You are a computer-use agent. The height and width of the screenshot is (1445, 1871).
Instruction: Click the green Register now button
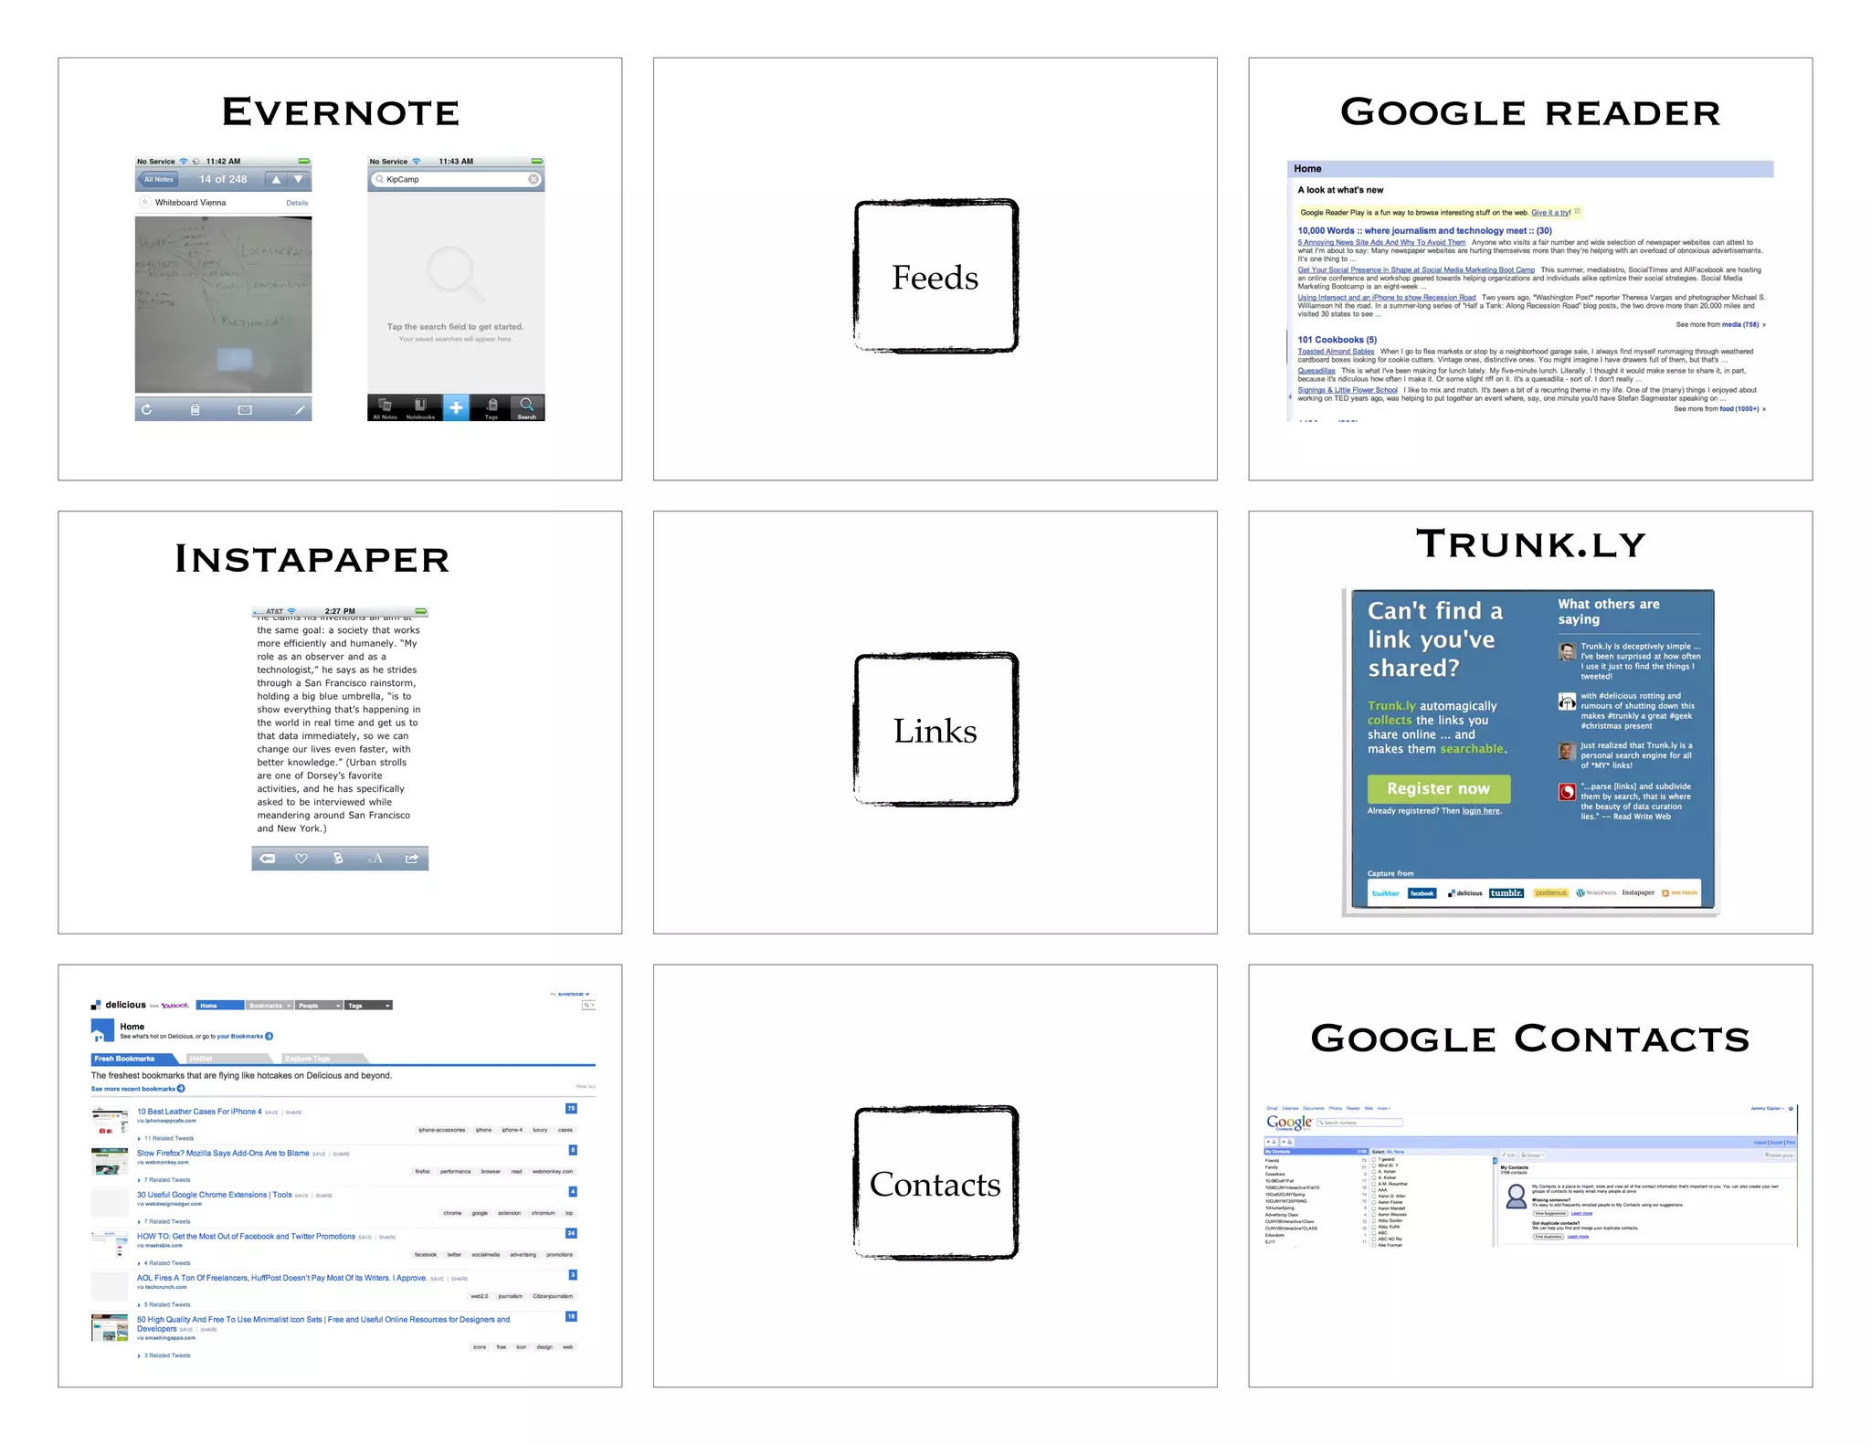[1438, 788]
